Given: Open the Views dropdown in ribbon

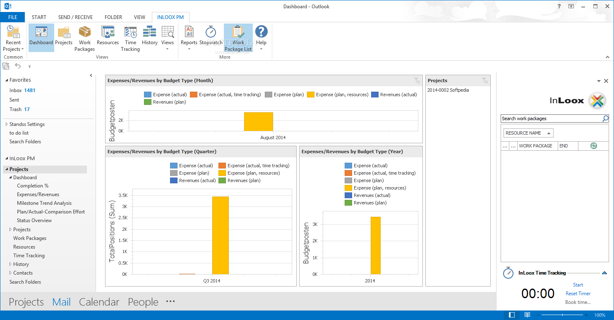Looking at the screenshot, I should (x=168, y=38).
